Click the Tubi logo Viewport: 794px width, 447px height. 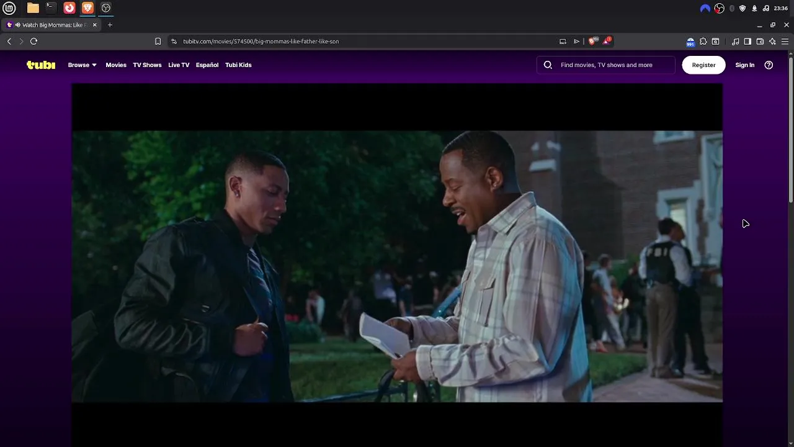[41, 65]
